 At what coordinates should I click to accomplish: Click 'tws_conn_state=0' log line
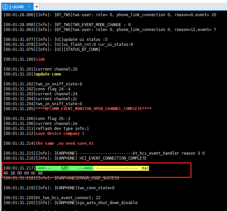tap(59, 188)
